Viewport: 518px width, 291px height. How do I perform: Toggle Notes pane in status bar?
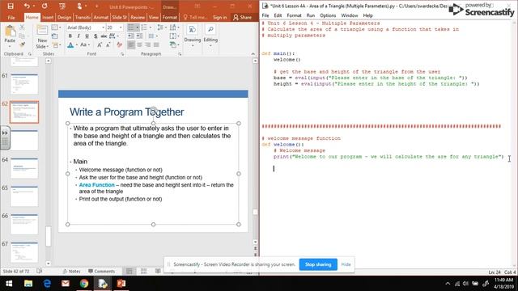[x=72, y=272]
